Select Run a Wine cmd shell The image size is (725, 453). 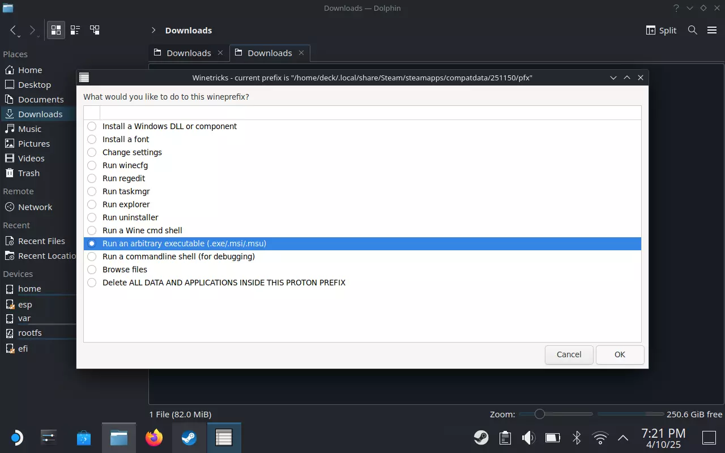[362, 230]
